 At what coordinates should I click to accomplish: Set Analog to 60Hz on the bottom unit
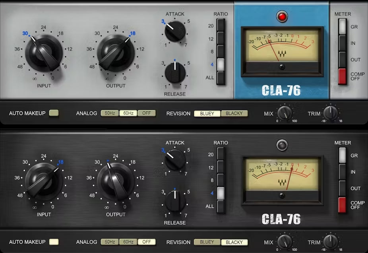(x=128, y=242)
